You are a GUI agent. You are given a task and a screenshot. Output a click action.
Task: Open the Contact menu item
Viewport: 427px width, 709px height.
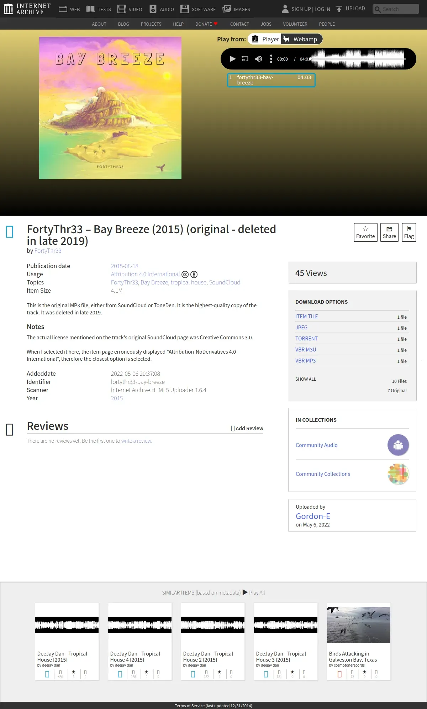239,24
